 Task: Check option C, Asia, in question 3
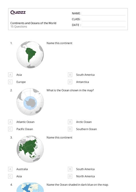pos(10,176)
